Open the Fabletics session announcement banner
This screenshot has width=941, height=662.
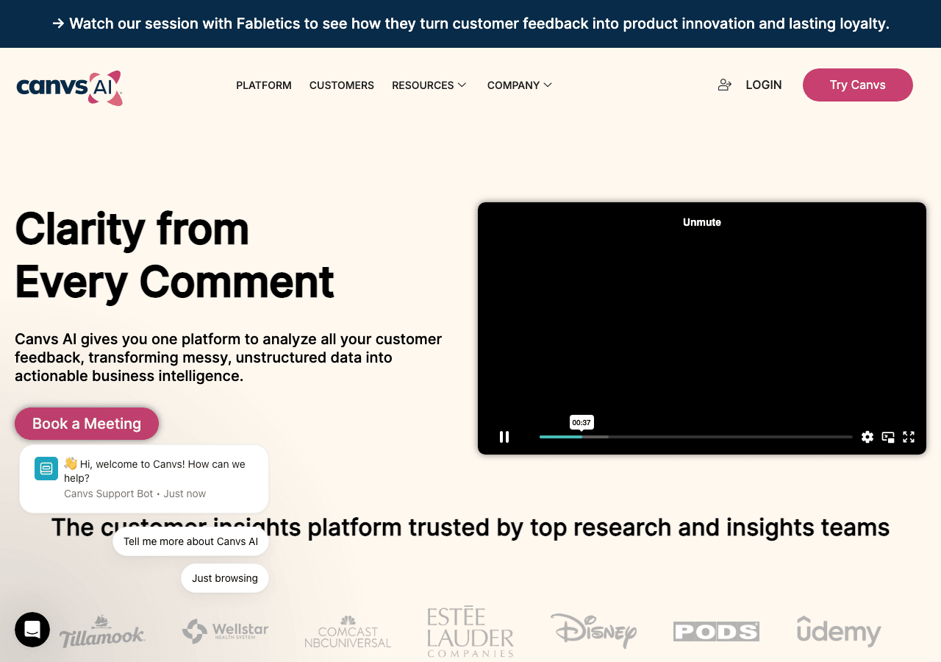click(x=470, y=24)
